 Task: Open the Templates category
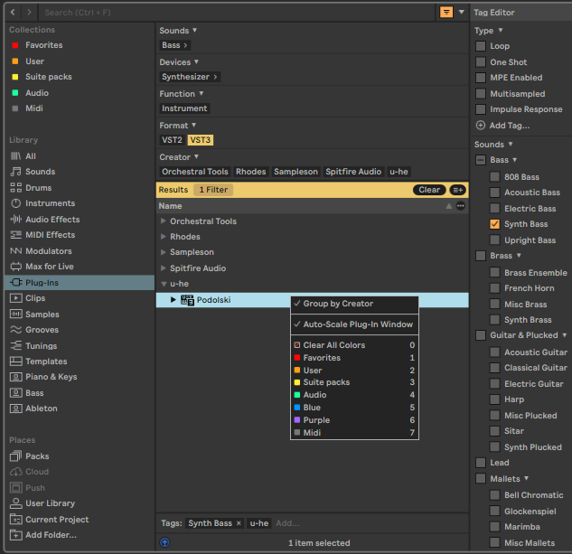pos(46,362)
